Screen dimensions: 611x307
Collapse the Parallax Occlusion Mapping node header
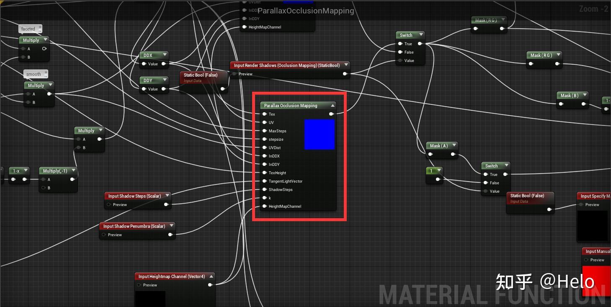tap(333, 105)
